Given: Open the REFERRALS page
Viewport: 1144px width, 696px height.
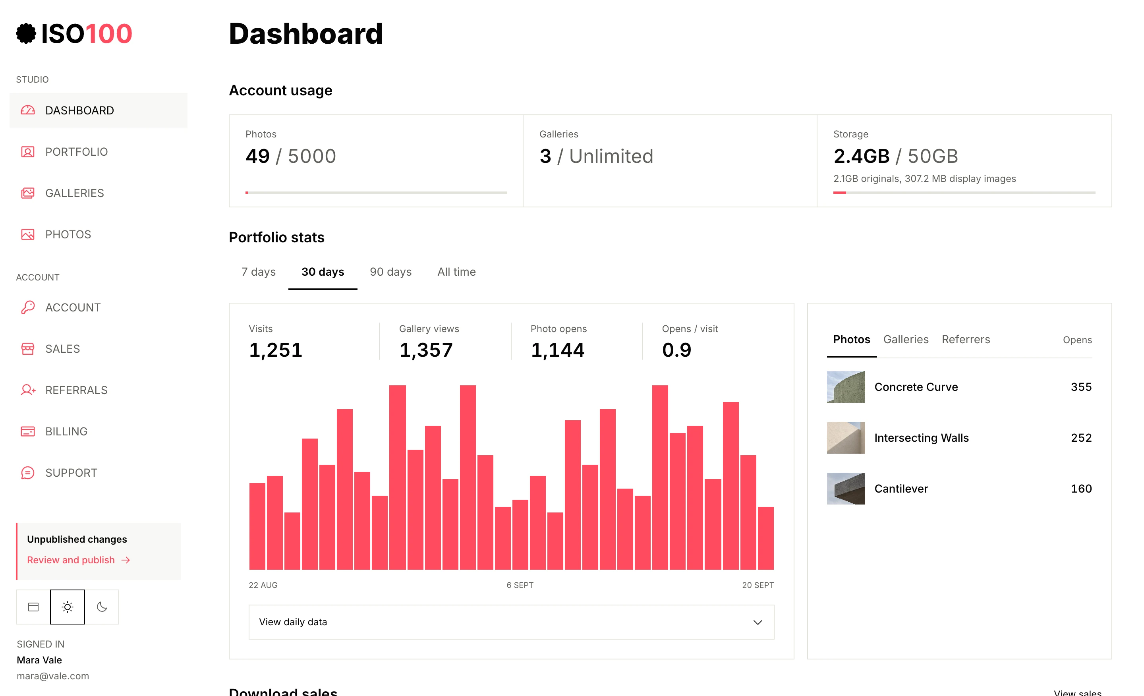Looking at the screenshot, I should tap(99, 390).
